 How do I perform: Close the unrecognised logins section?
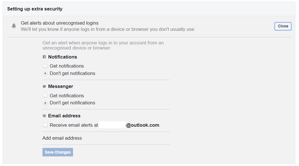click(283, 26)
